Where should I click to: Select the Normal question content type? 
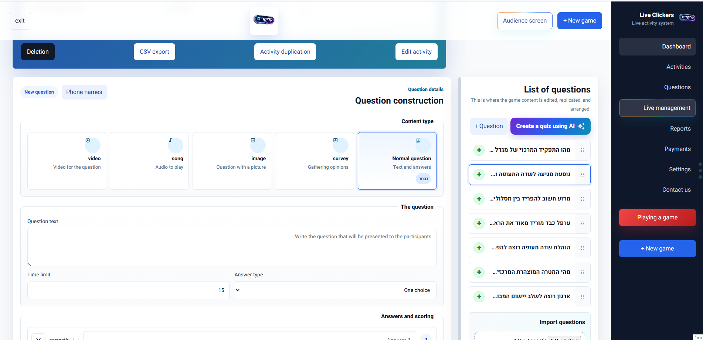(397, 161)
